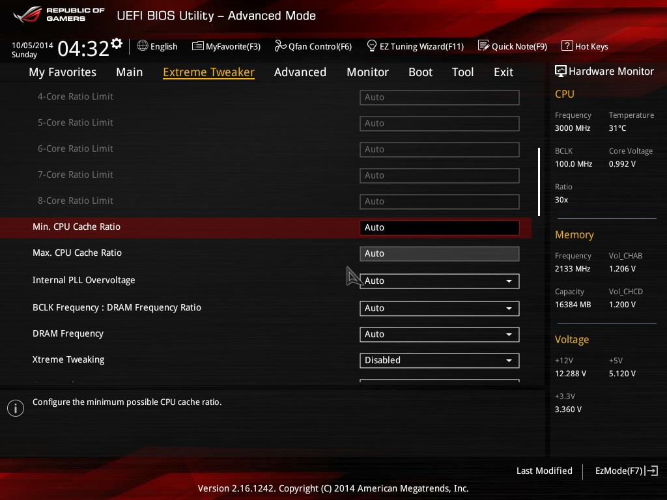
Task: Open Quick Note notepad icon
Action: coord(484,46)
